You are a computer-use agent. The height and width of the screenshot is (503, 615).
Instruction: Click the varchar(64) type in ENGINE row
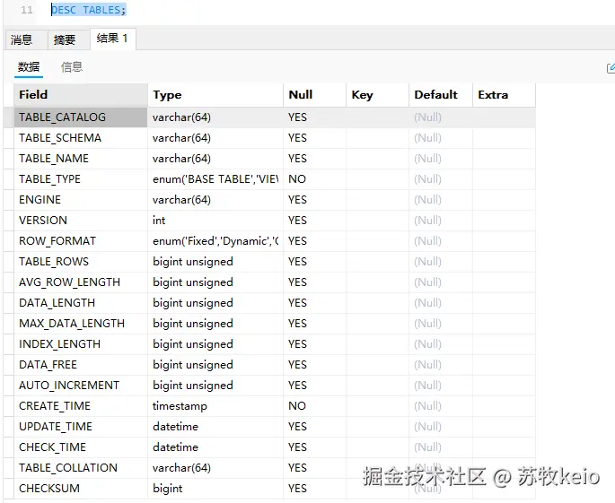215,200
